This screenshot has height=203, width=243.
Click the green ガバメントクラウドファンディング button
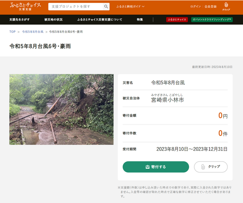click(x=212, y=19)
